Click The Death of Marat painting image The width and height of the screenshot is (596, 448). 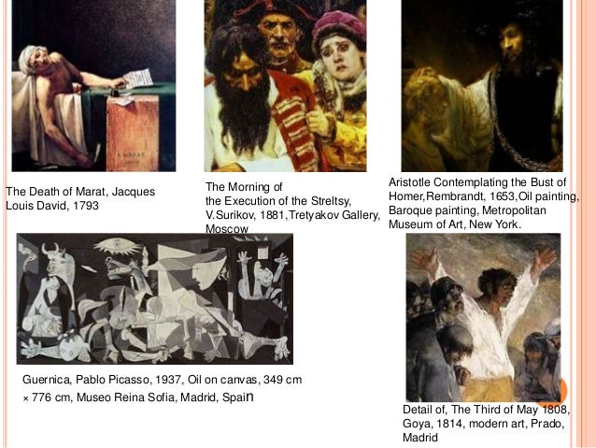coord(93,86)
